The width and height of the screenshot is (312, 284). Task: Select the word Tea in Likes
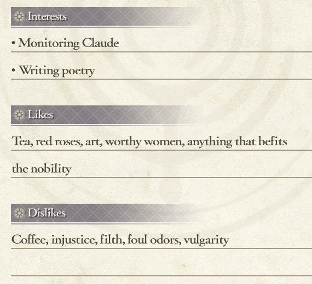click(x=22, y=141)
